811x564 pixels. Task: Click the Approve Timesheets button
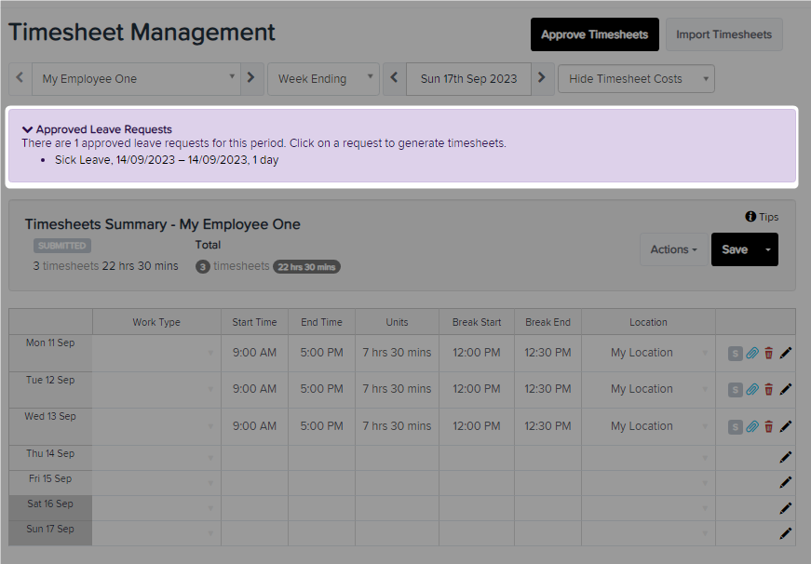coord(594,34)
